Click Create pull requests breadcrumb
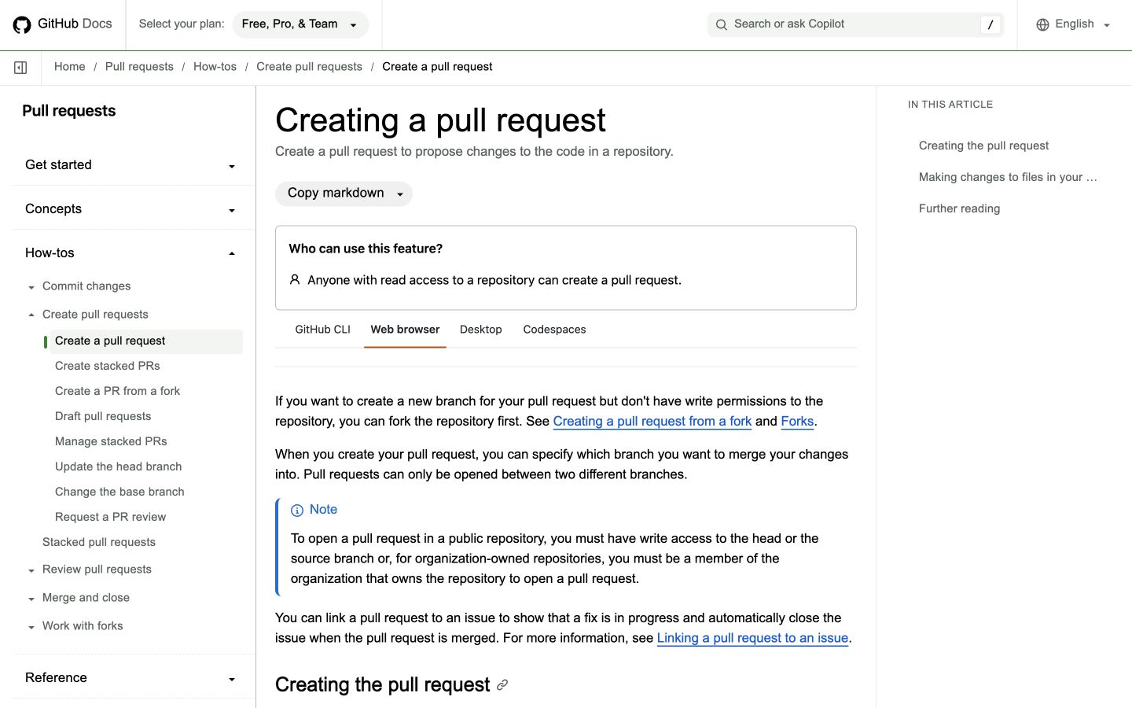Image resolution: width=1132 pixels, height=708 pixels. coord(309,67)
